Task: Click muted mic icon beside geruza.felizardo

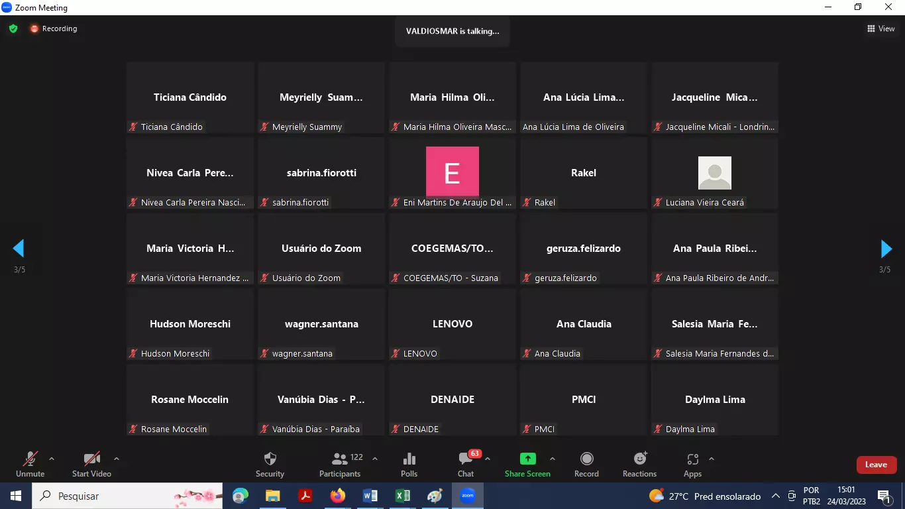Action: tap(527, 278)
